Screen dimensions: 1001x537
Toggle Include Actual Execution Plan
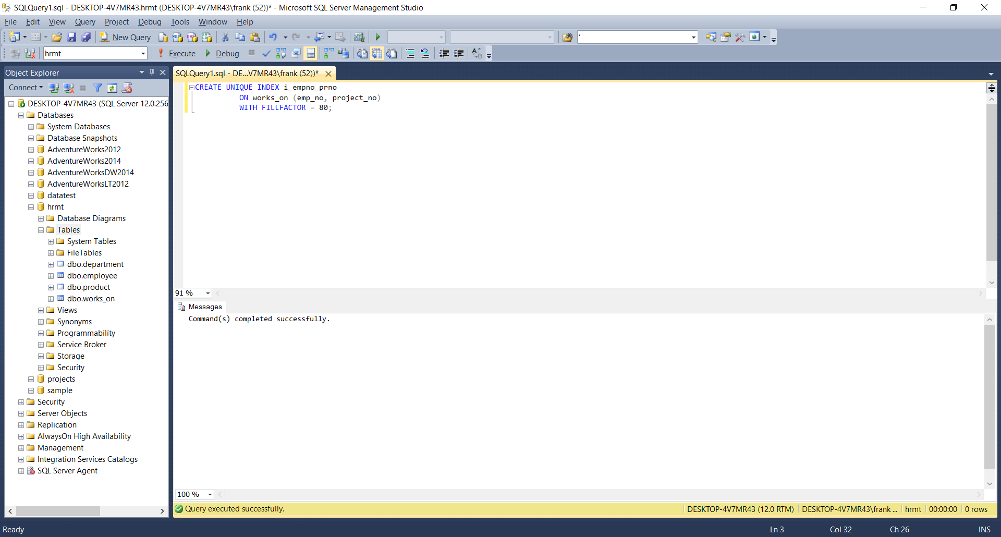(329, 53)
